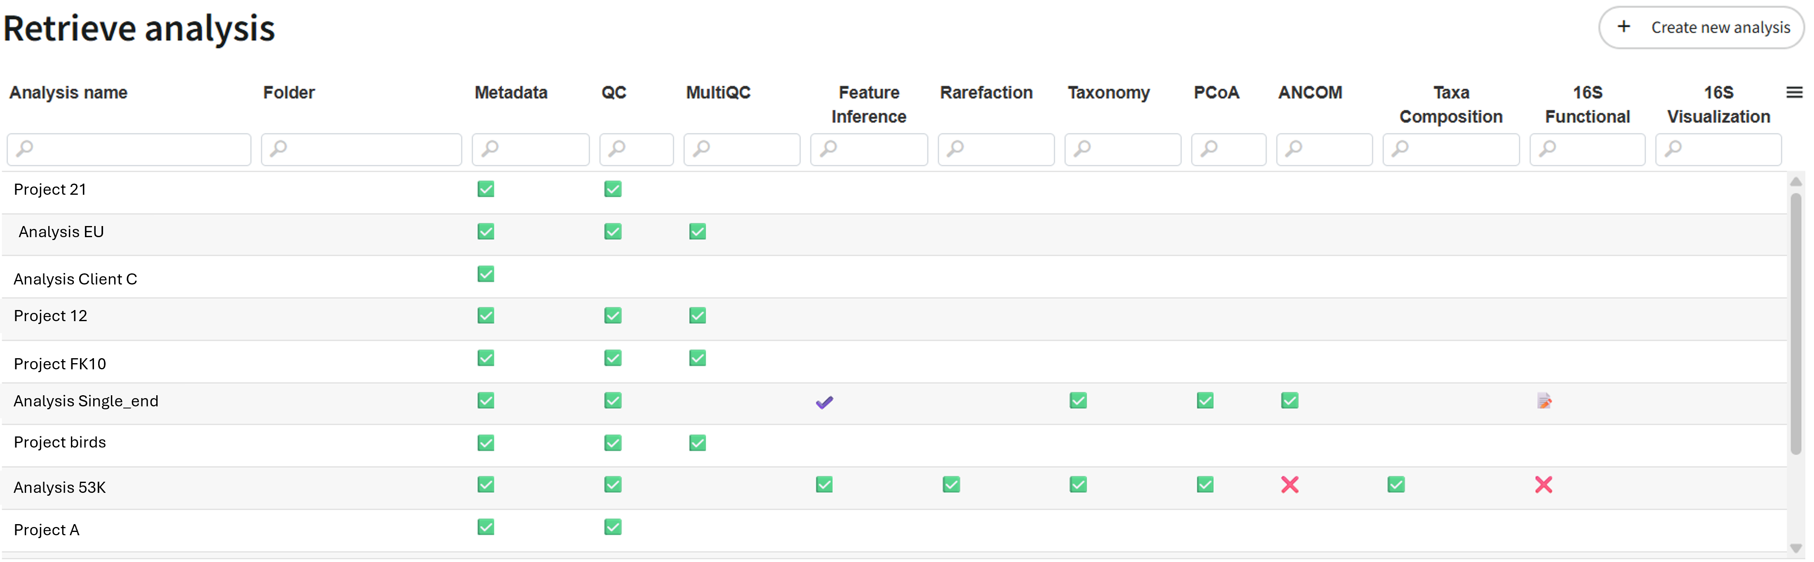Click PCoA green check for Analysis Single_end
Image resolution: width=1814 pixels, height=562 pixels.
pos(1205,401)
